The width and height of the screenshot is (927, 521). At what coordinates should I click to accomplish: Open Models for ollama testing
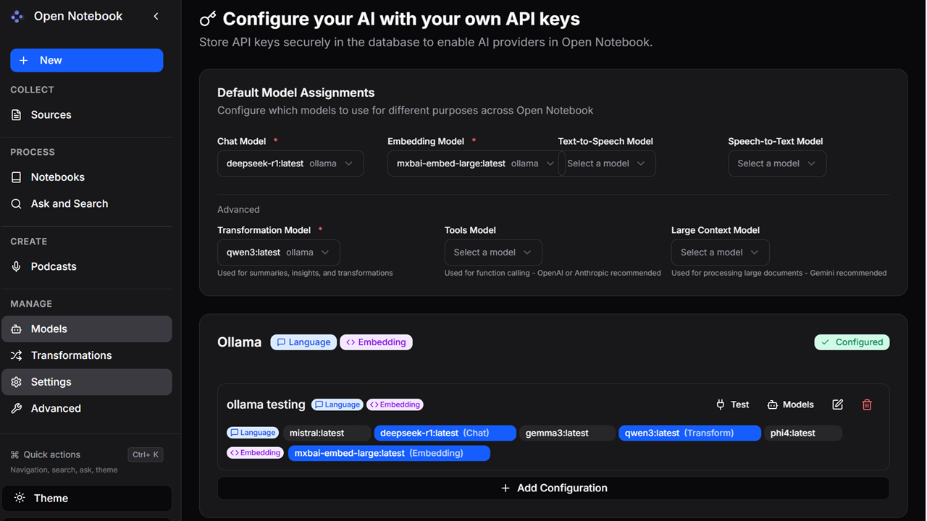[x=790, y=404]
